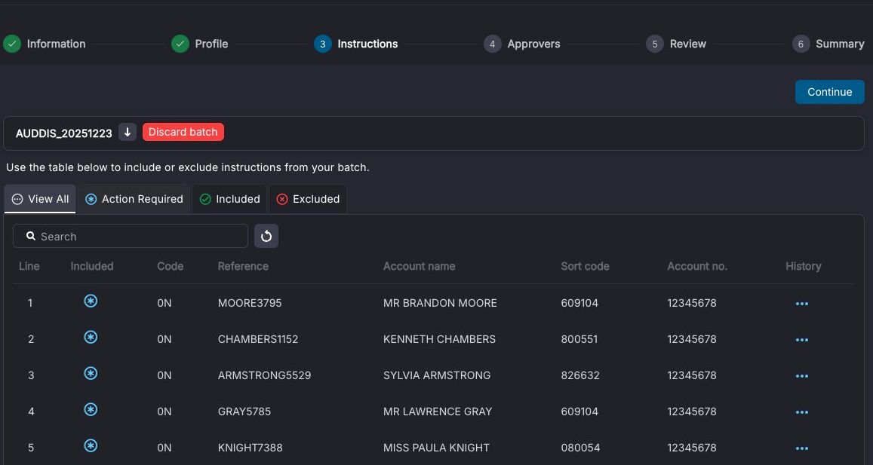Viewport: 873px width, 465px height.
Task: Go to the Approvers step 4
Action: pyautogui.click(x=522, y=44)
